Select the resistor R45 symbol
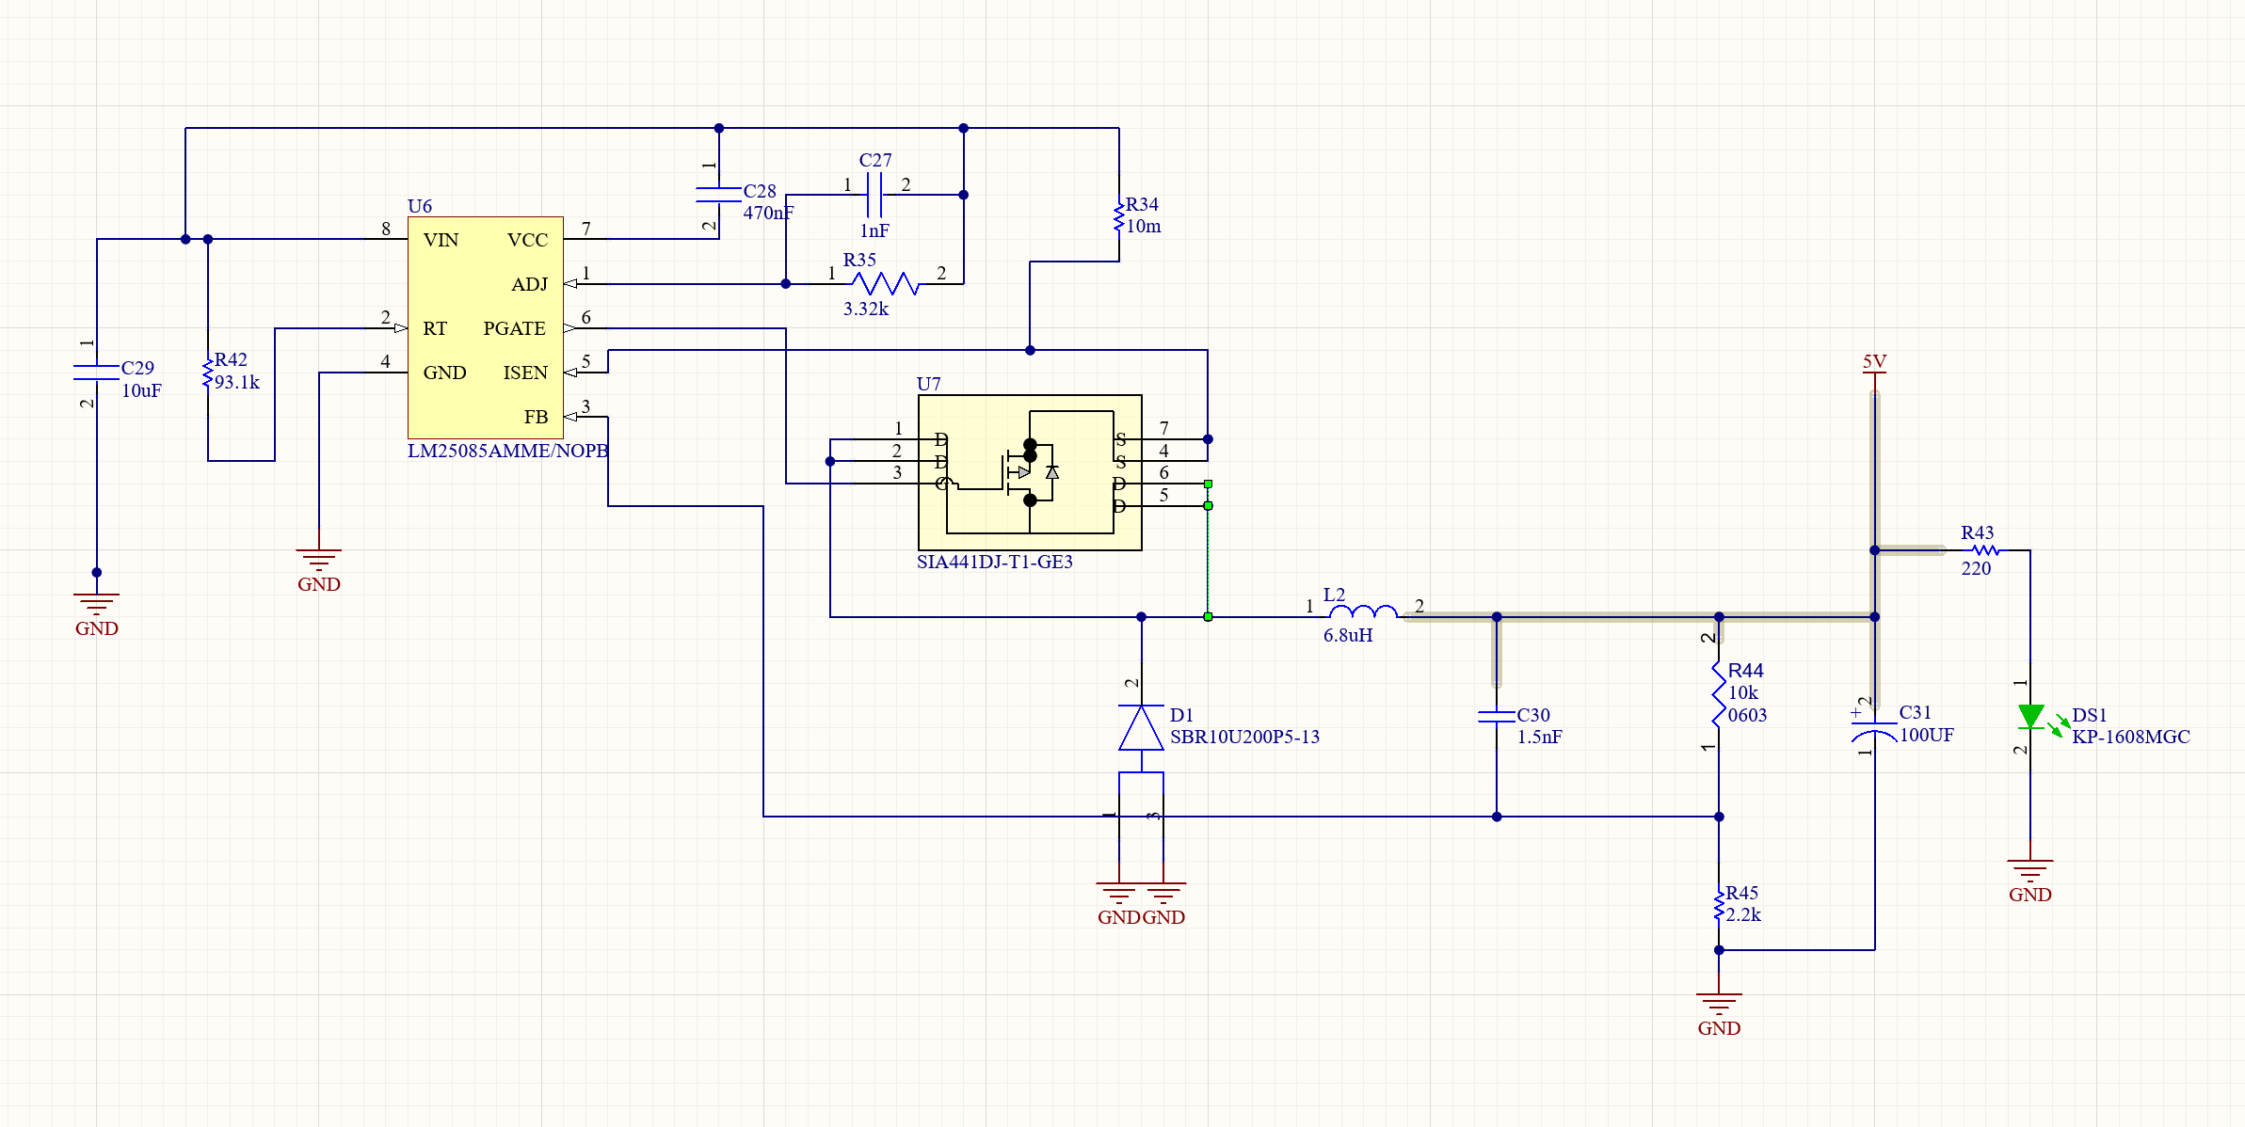The image size is (2245, 1127). pos(1719,903)
